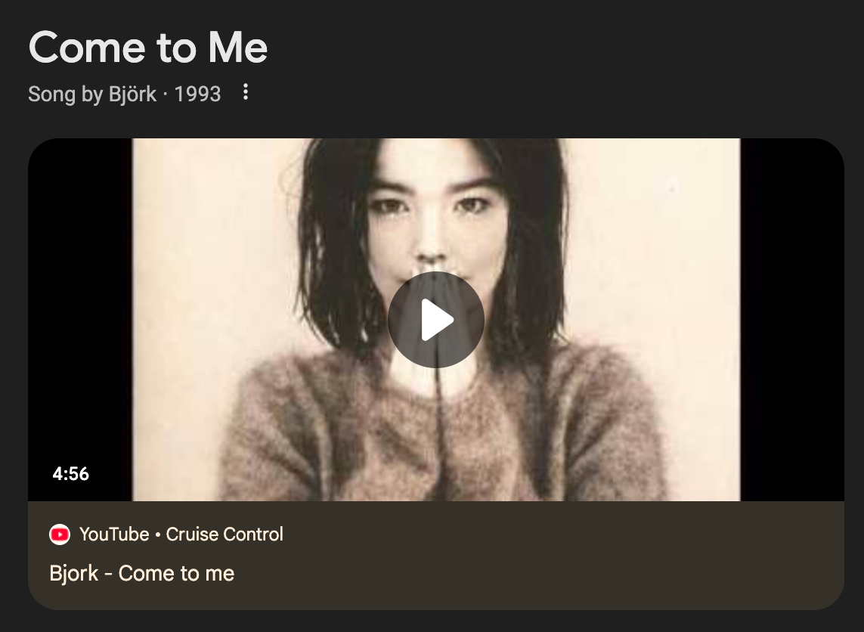Open the three-dot more options menu

[246, 92]
